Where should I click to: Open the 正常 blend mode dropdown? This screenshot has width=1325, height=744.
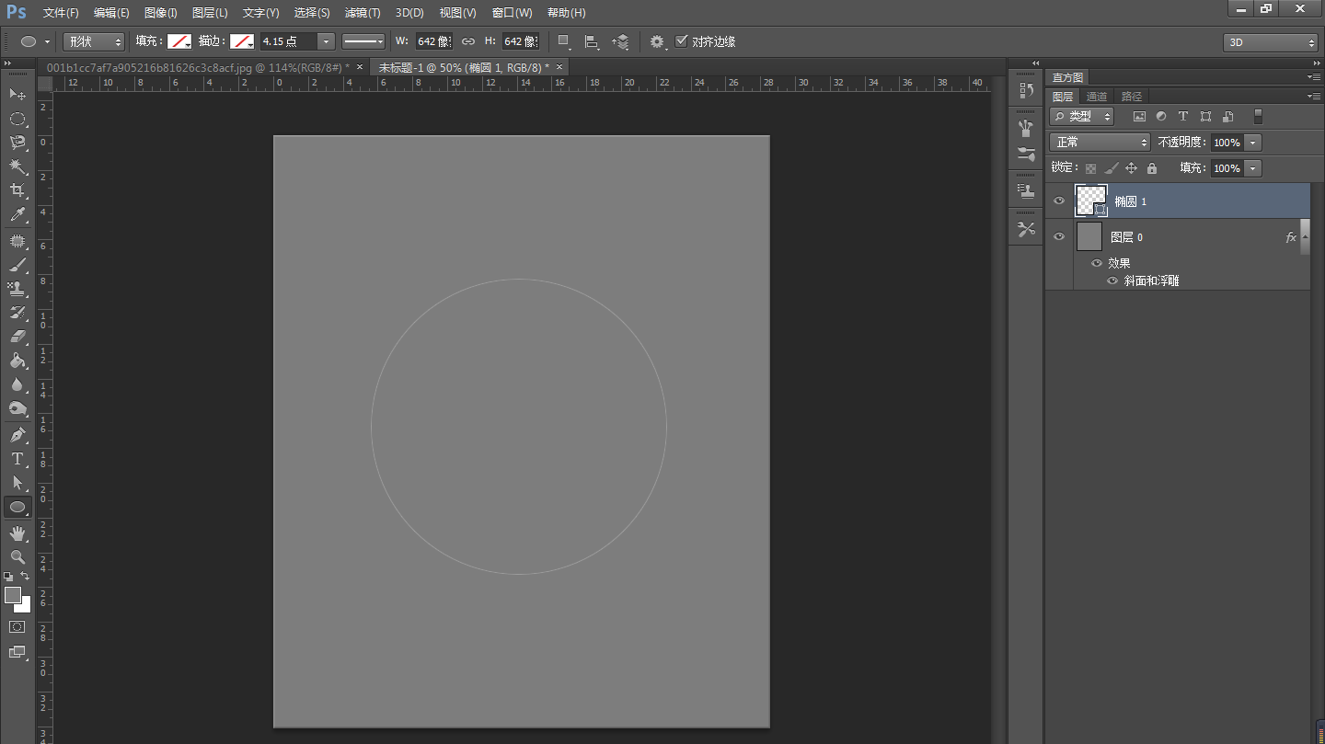pos(1100,143)
